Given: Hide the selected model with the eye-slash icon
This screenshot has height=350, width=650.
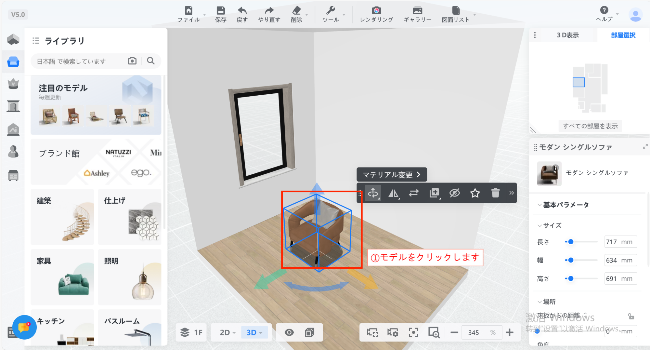Looking at the screenshot, I should (x=455, y=193).
